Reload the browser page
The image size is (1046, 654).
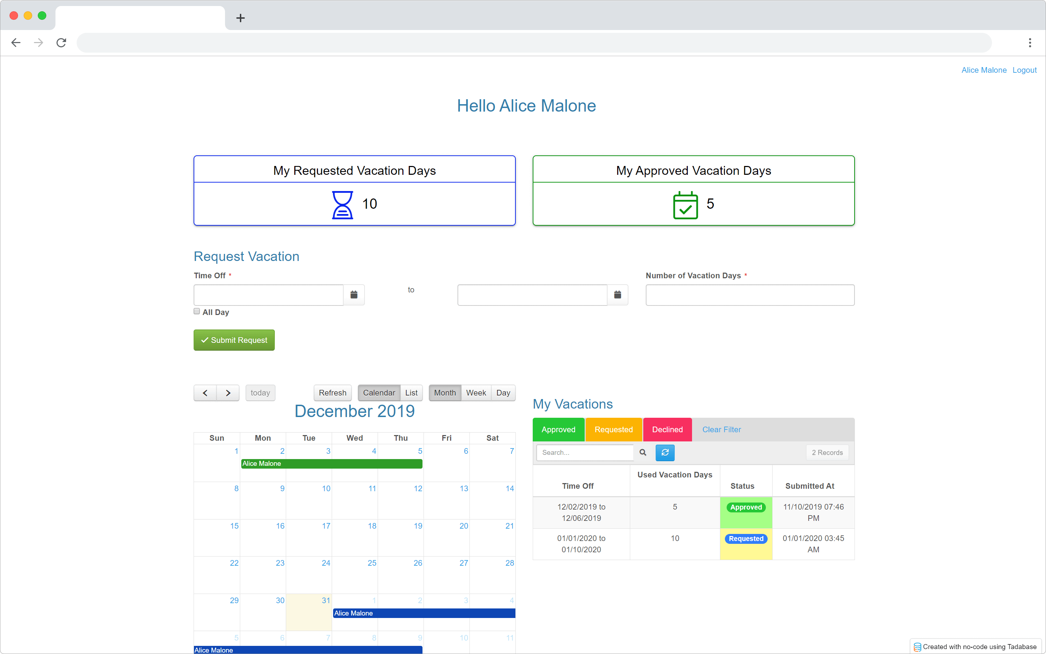pyautogui.click(x=61, y=42)
